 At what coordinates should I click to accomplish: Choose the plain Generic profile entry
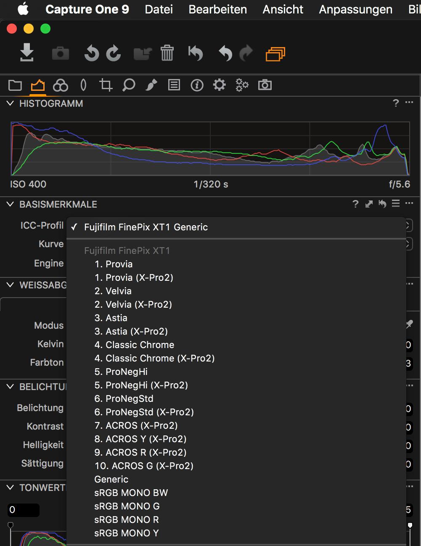[x=236, y=479]
